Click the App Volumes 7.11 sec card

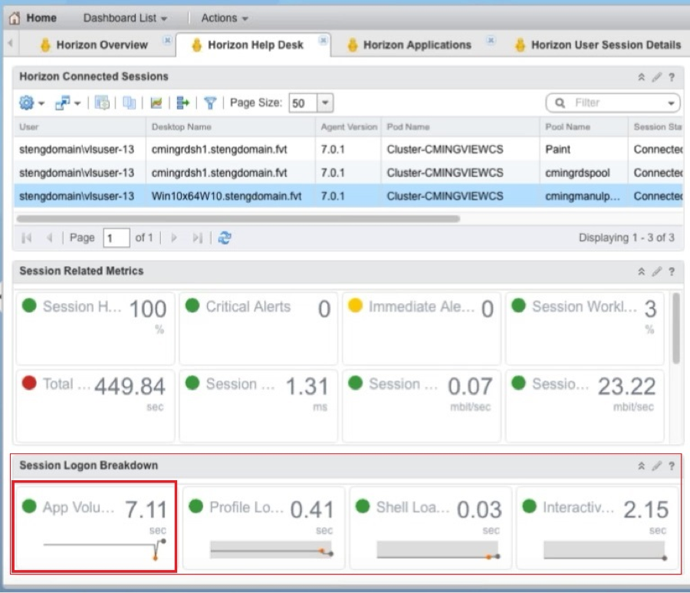click(x=94, y=527)
